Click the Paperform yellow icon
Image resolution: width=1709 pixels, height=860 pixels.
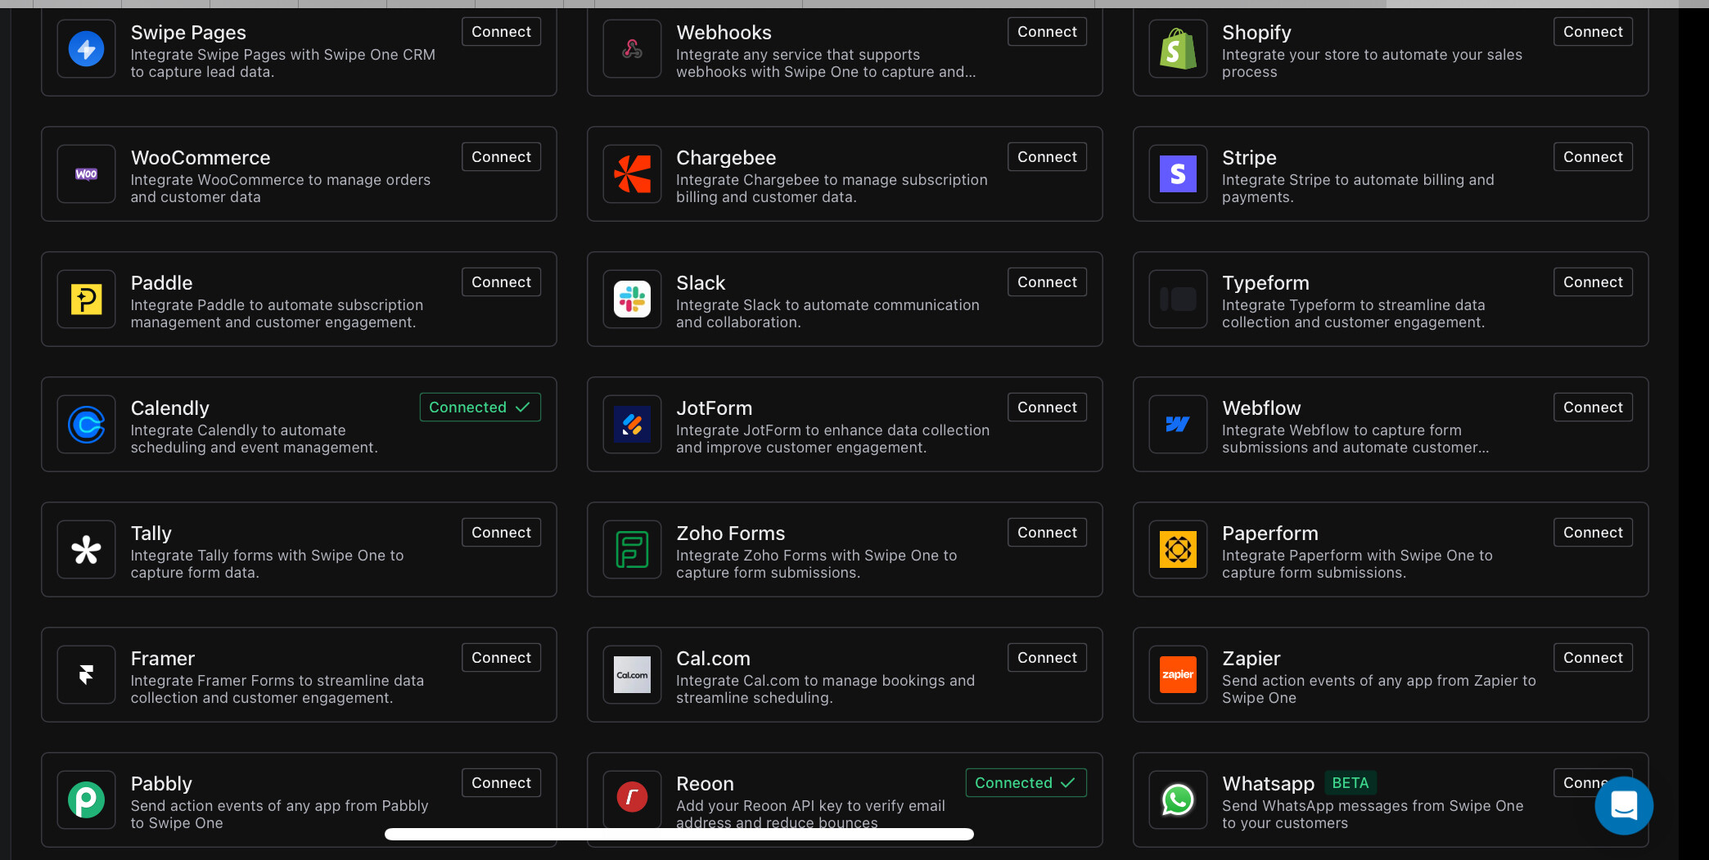[x=1178, y=550]
